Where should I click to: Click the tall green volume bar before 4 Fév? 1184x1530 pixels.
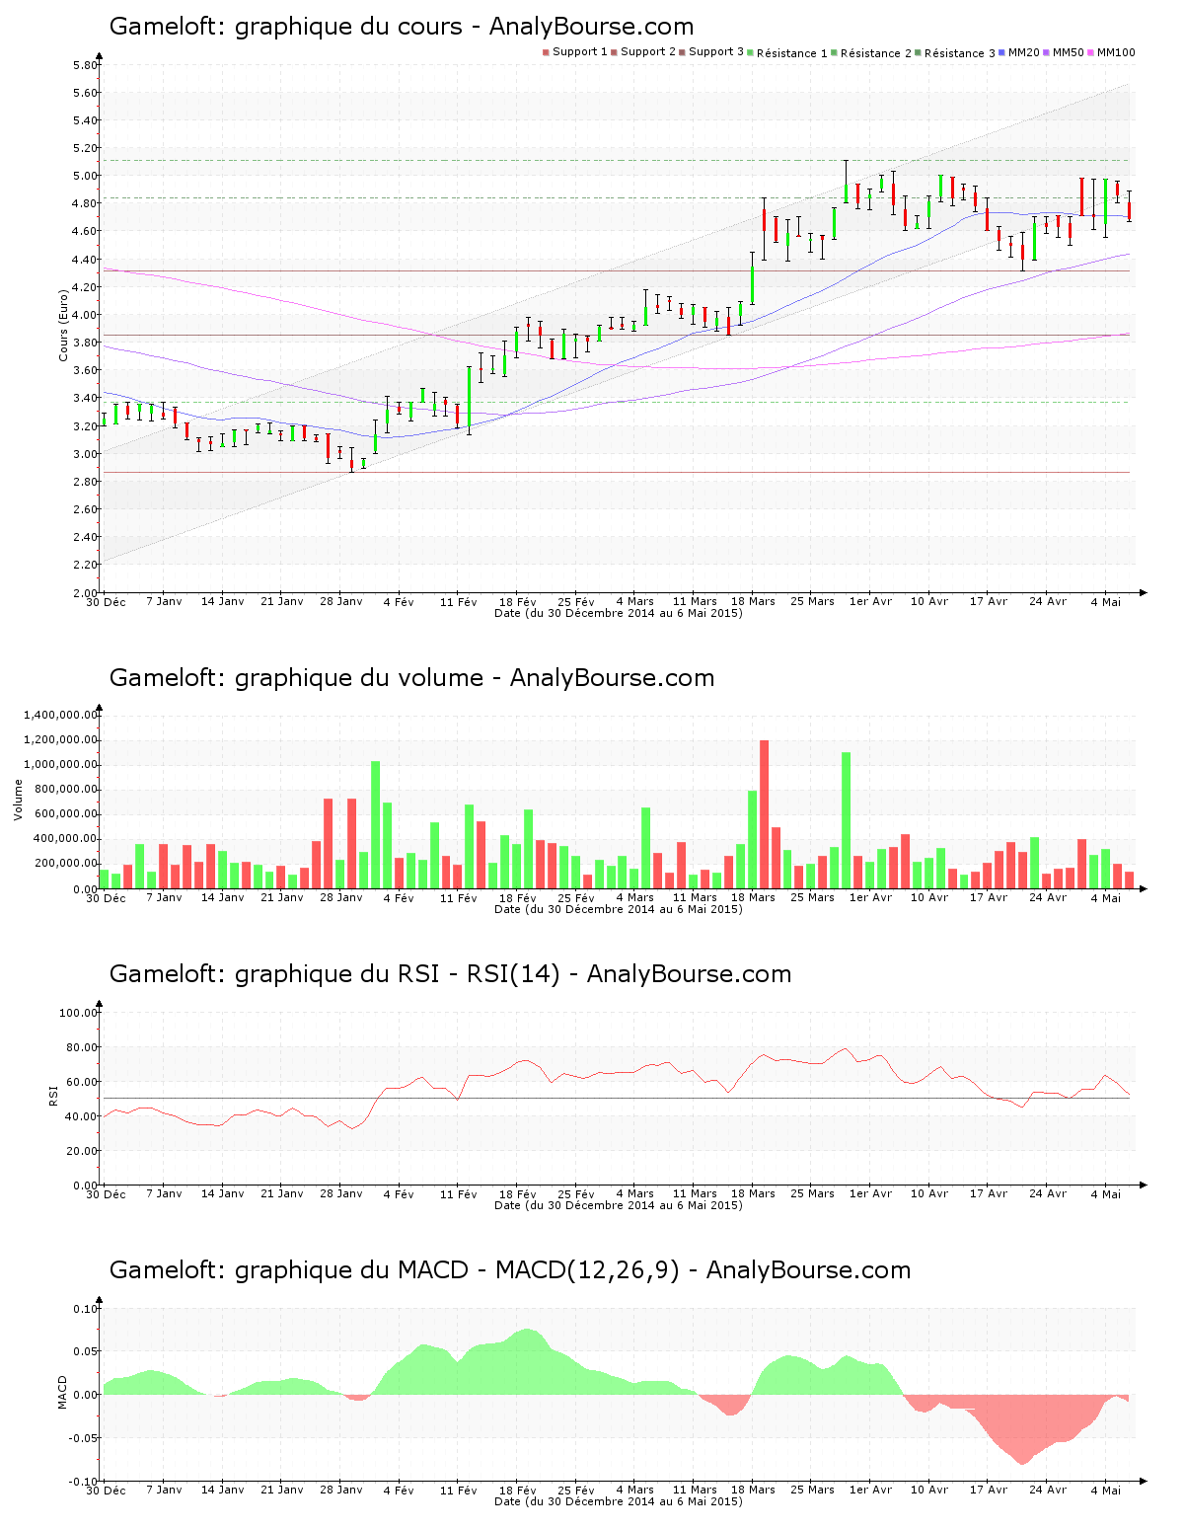click(375, 824)
